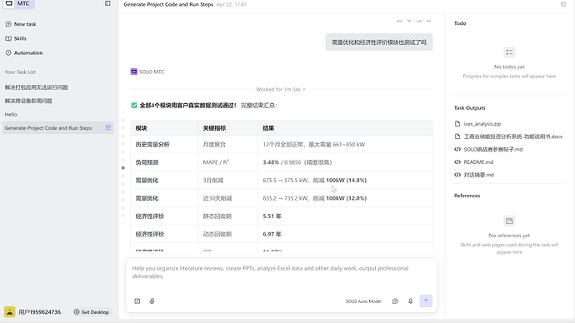Open the Automation page

[24, 52]
